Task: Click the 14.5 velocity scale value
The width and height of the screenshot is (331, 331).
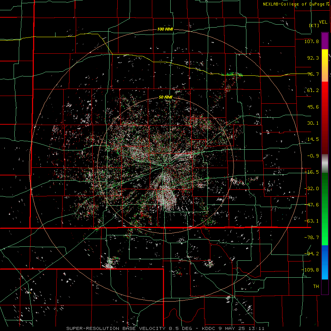Action: 313,139
